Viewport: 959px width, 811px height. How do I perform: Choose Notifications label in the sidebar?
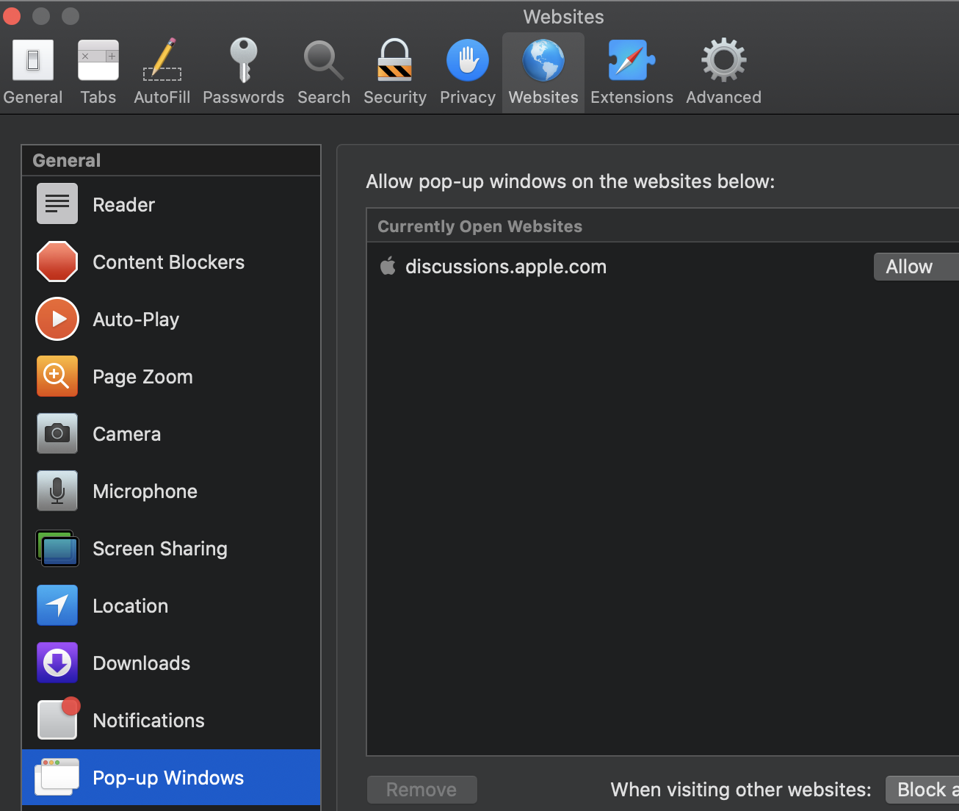(149, 721)
